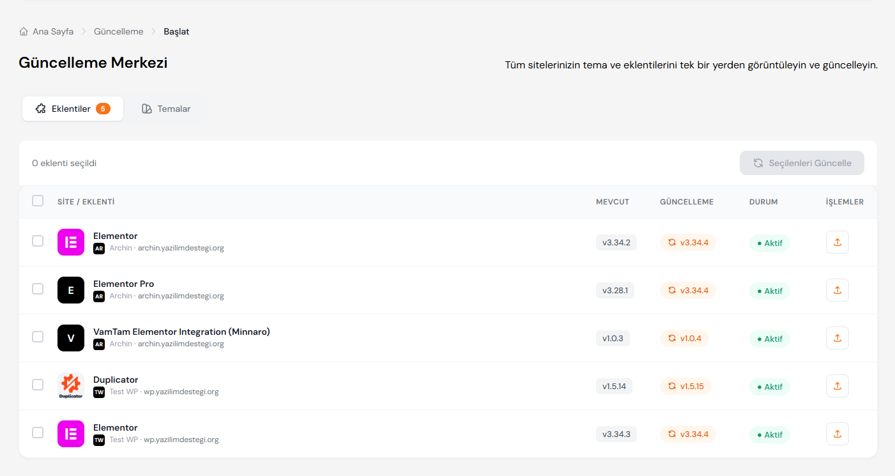Check the Elementor Pro row checkbox

point(38,289)
